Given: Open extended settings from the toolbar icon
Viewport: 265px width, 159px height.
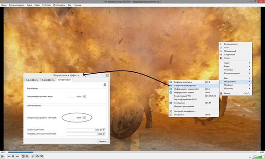Looking at the screenshot, I should point(27,156).
